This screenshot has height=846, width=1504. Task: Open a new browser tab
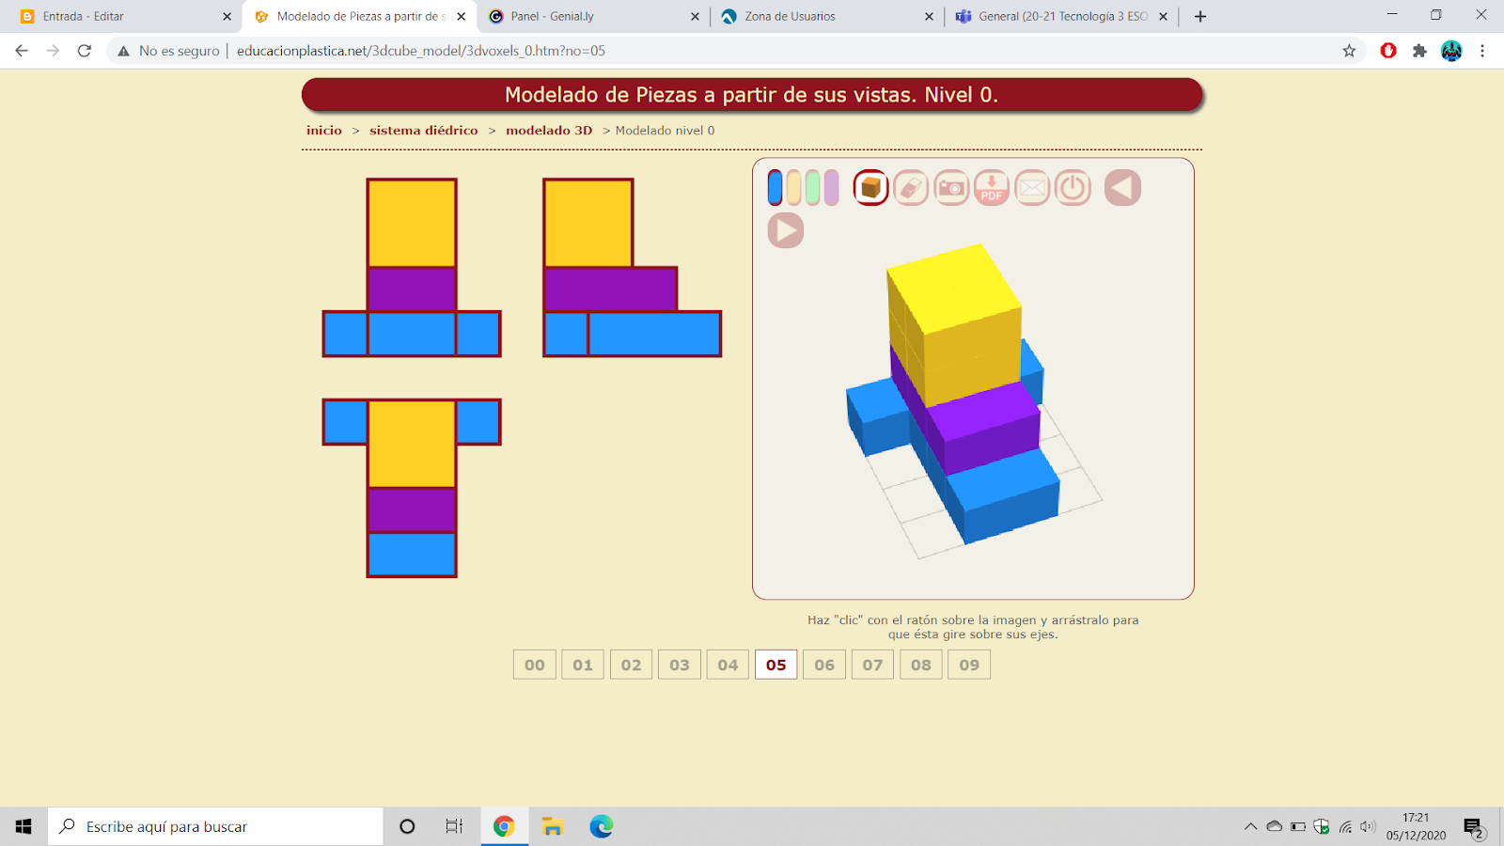click(x=1200, y=16)
